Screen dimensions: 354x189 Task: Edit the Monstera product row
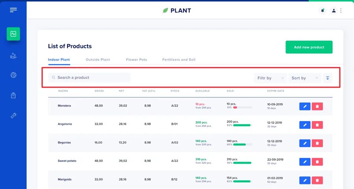[305, 106]
